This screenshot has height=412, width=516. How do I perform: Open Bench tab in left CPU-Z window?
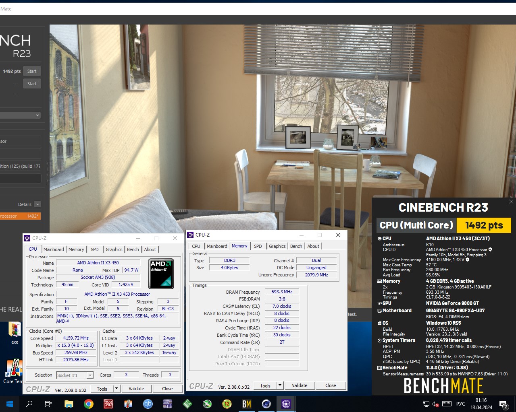133,249
